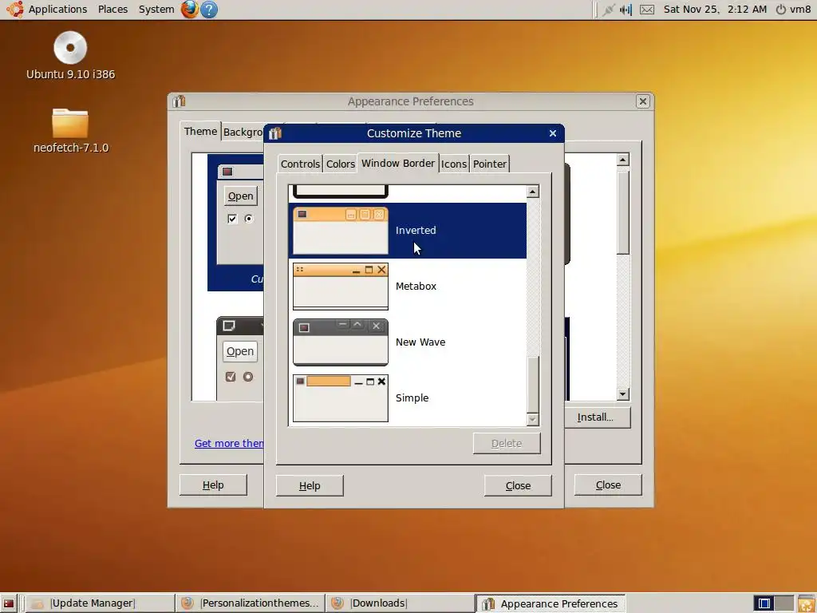Click the mail envelope indicator icon
The image size is (817, 613).
coord(646,10)
